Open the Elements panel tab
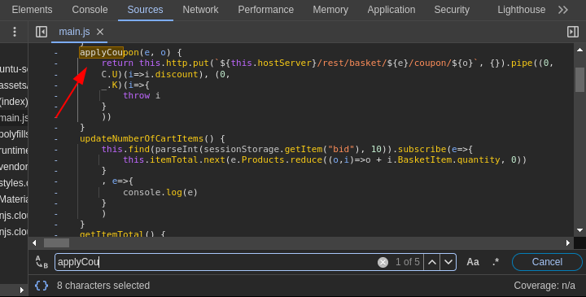The width and height of the screenshot is (586, 297). [x=32, y=10]
